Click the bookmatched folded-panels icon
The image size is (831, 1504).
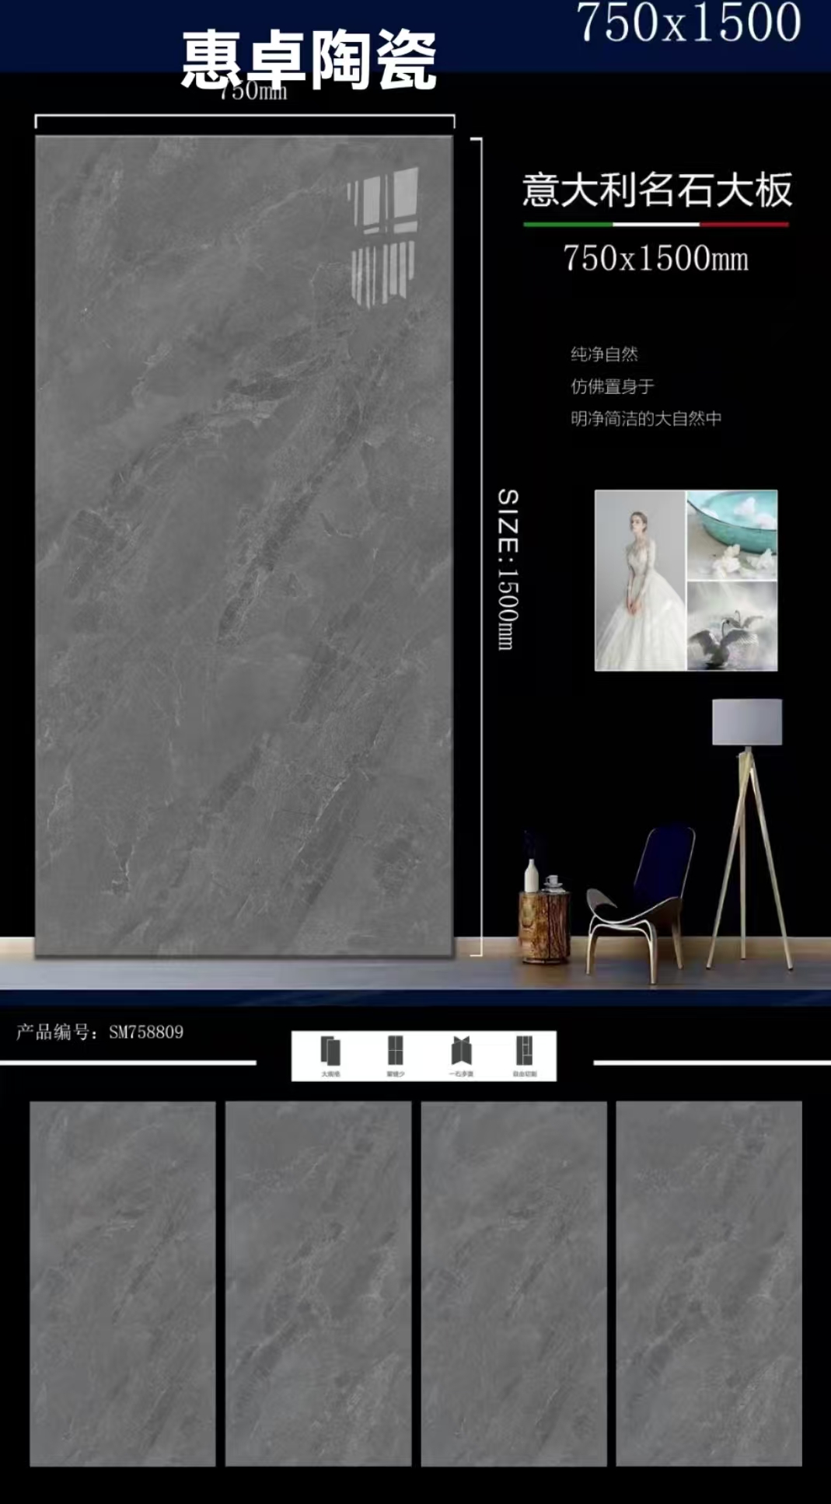462,1050
